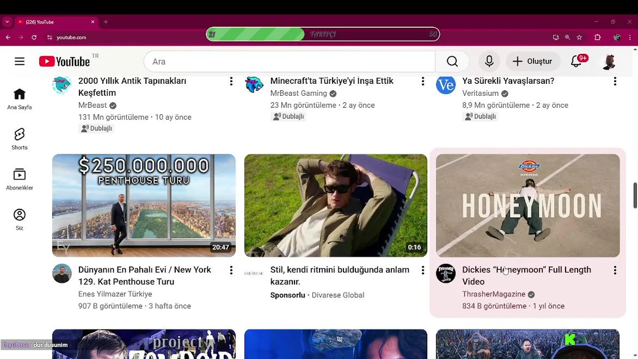Open Siz section in sidebar

[19, 220]
